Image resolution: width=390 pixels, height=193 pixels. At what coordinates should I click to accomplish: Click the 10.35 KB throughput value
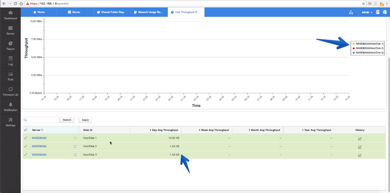pos(174,138)
